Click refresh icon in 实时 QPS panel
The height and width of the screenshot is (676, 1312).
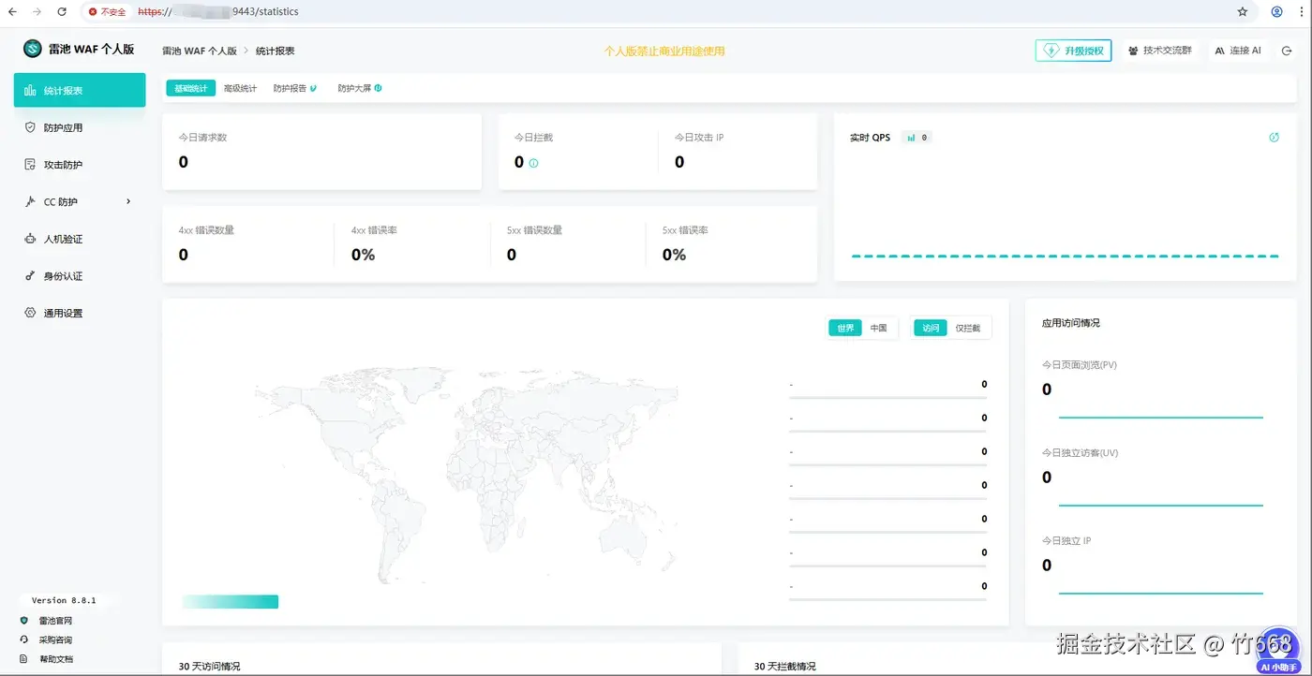pyautogui.click(x=1275, y=138)
